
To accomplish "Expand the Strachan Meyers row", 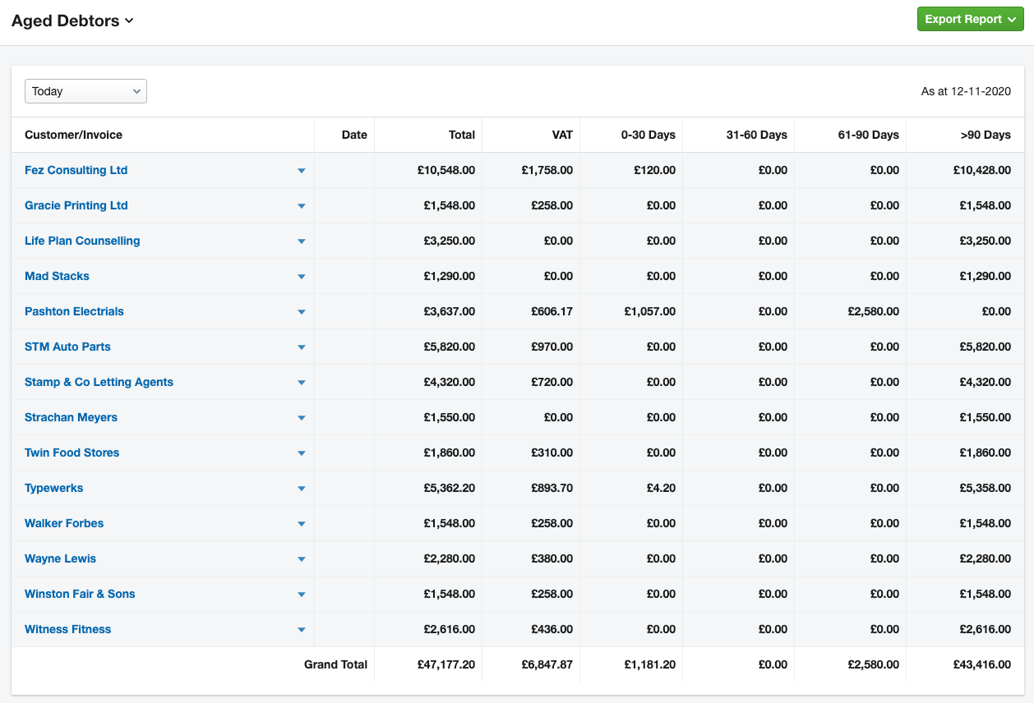I will [302, 417].
